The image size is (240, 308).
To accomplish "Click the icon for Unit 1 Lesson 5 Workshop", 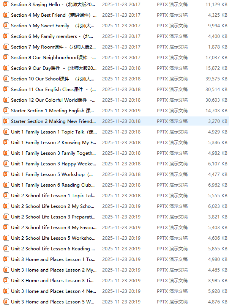I will pyautogui.click(x=6, y=174).
